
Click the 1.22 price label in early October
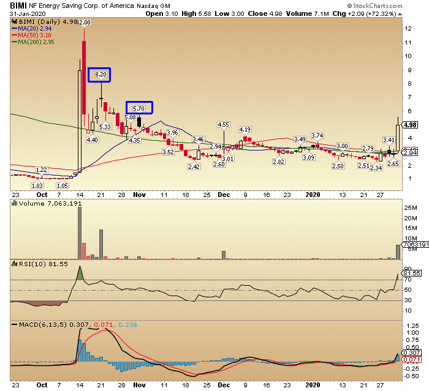[x=42, y=169]
